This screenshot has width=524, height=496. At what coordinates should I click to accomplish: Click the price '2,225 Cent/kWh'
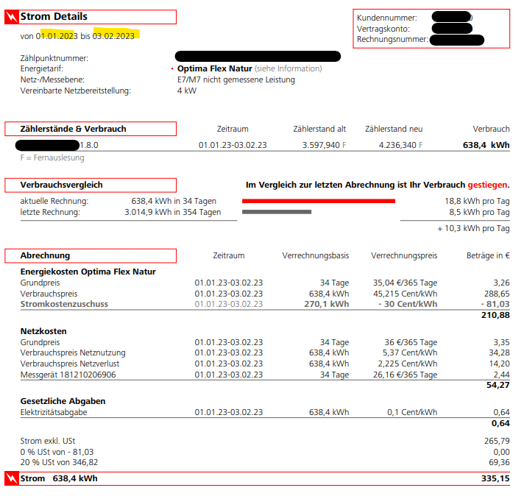[x=408, y=364]
